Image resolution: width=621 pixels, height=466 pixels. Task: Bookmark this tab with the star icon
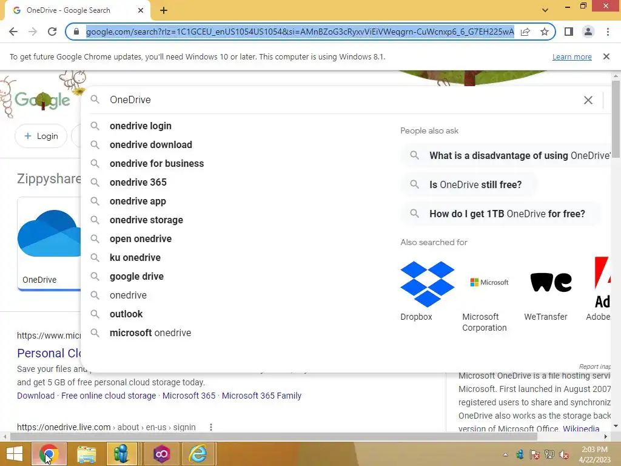point(545,32)
